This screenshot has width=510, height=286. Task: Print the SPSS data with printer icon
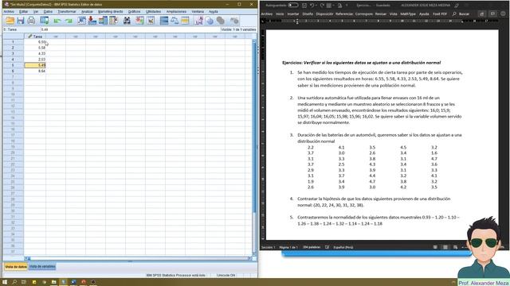pyautogui.click(x=31, y=21)
